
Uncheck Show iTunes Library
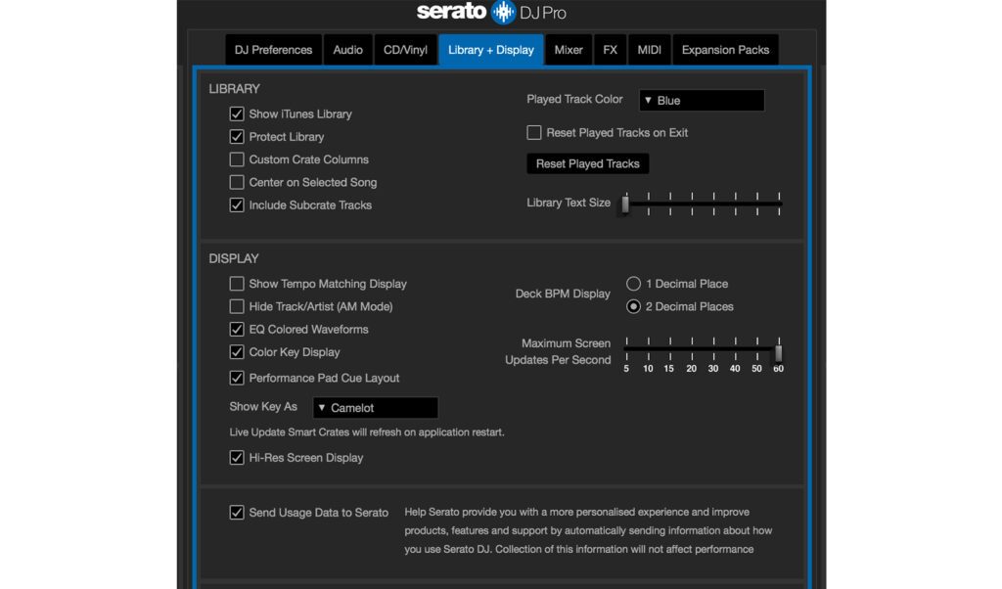point(237,114)
